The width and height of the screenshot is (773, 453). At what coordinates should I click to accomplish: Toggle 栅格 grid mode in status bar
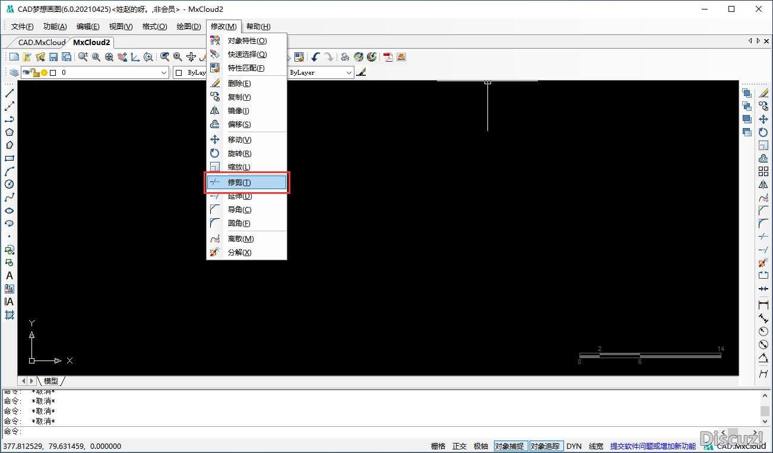point(438,446)
